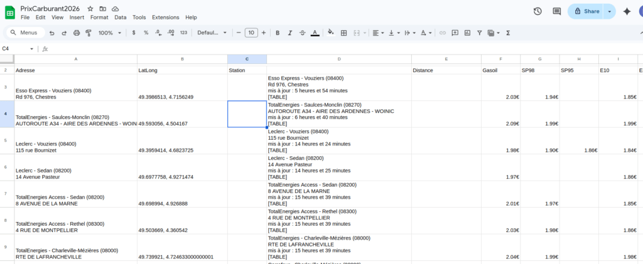
Task: Create a filter
Action: click(479, 33)
